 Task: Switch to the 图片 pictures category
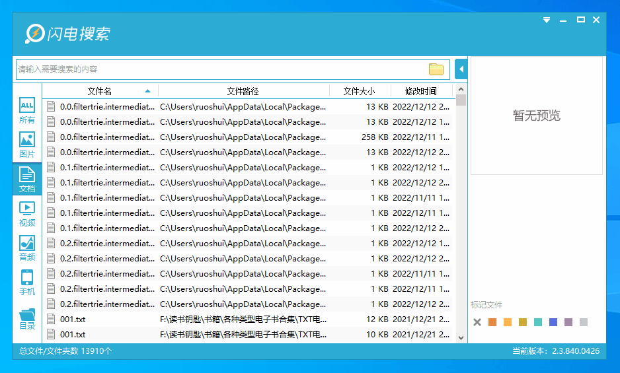click(x=27, y=145)
